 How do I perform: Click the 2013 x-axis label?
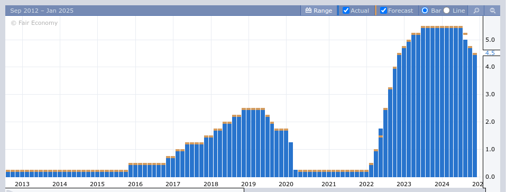tap(22, 184)
